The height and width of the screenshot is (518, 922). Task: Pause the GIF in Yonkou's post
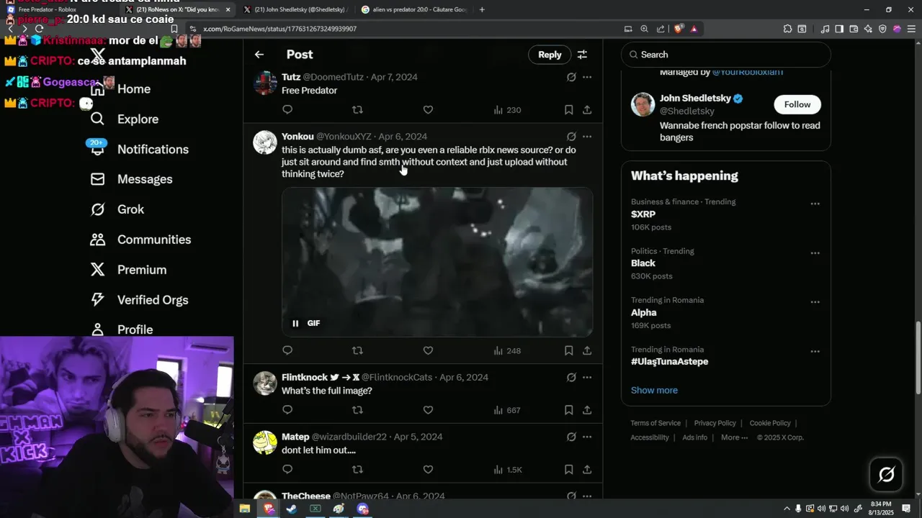point(295,323)
